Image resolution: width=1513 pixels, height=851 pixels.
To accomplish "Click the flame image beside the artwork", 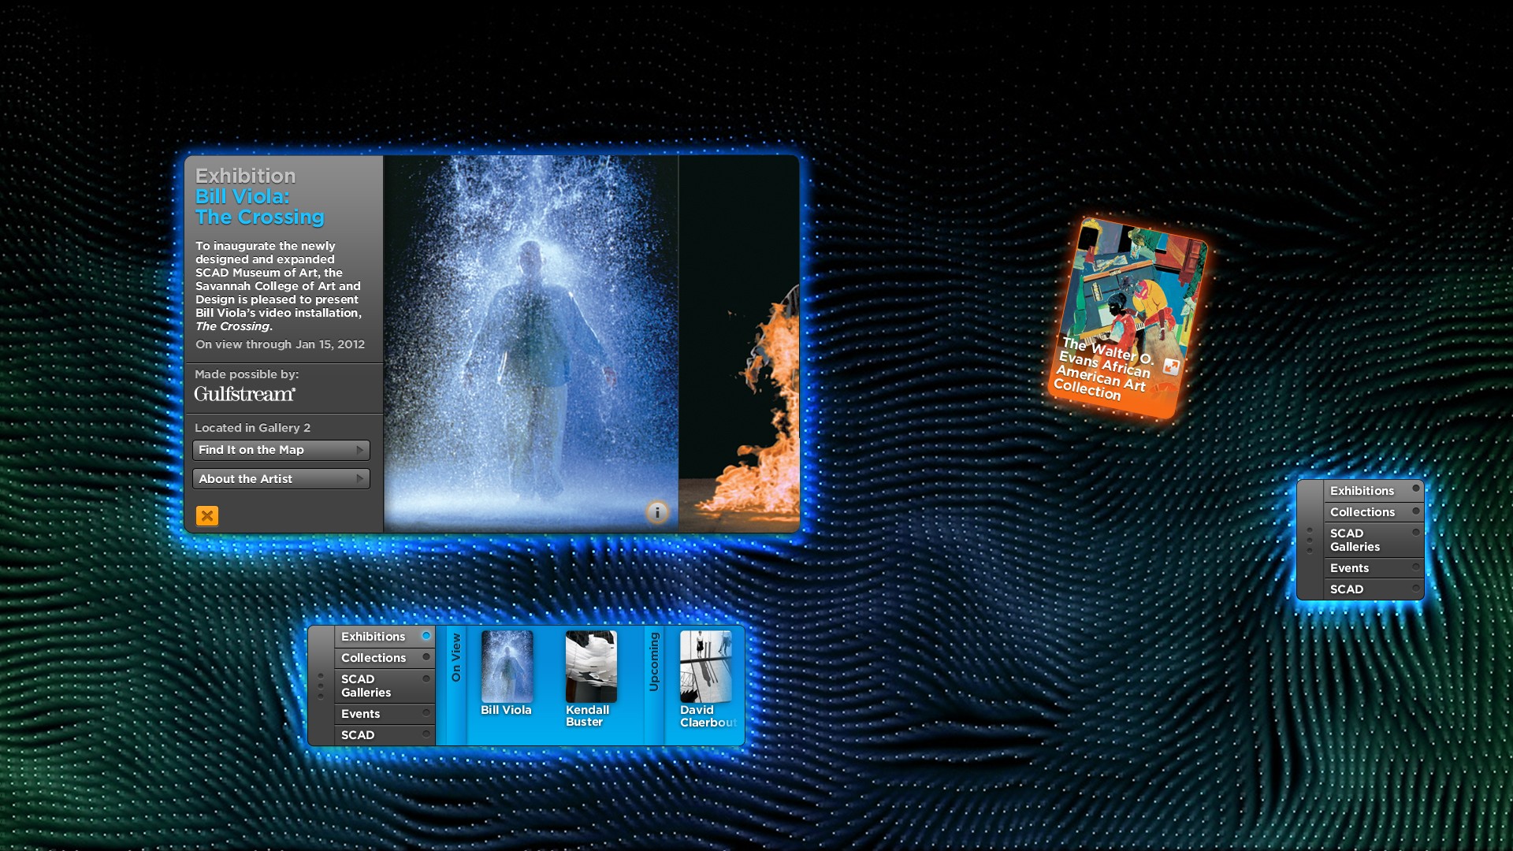I will [739, 344].
